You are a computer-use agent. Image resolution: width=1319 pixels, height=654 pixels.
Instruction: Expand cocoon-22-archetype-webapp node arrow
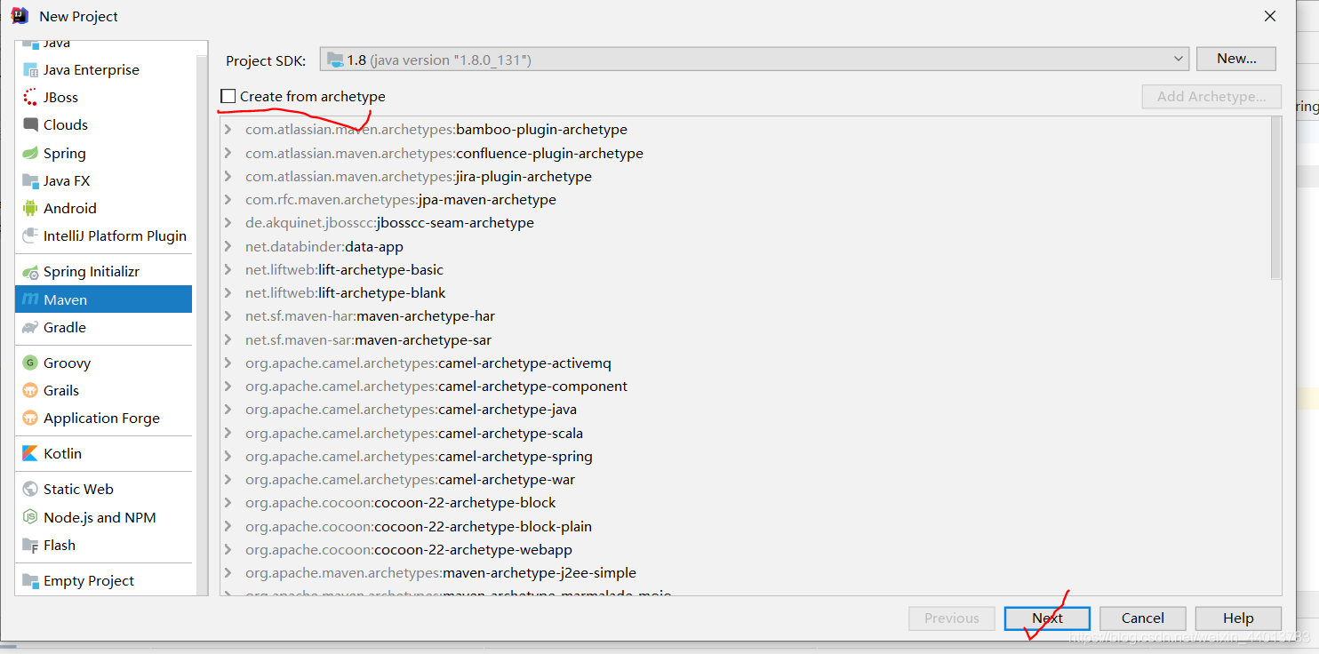[x=228, y=550]
